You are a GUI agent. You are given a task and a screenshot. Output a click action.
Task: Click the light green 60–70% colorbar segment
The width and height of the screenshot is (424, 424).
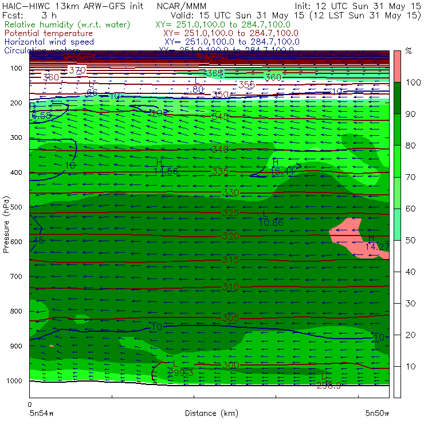(397, 193)
